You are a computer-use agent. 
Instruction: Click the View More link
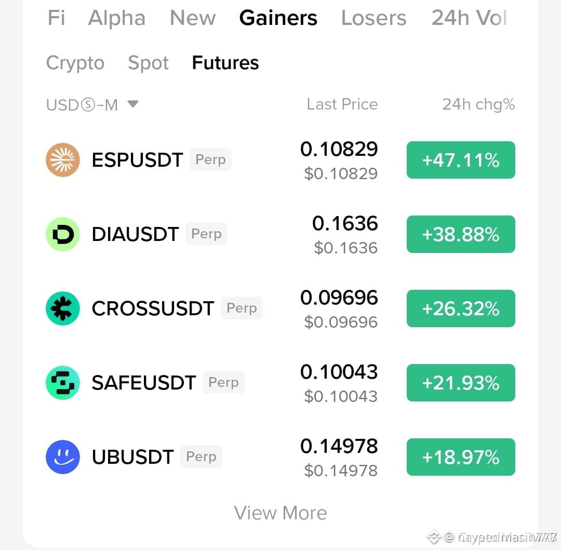click(x=280, y=513)
